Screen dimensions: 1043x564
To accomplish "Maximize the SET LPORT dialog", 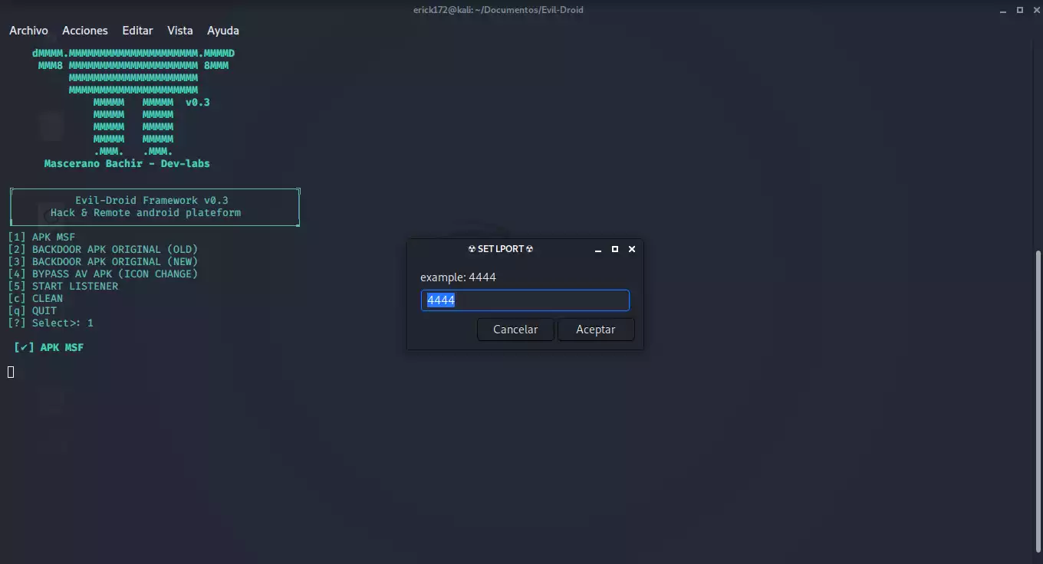I will click(x=615, y=249).
